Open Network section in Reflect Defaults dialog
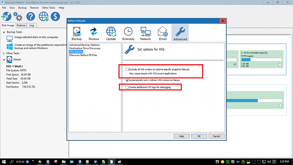The width and height of the screenshot is (293, 165). [145, 33]
